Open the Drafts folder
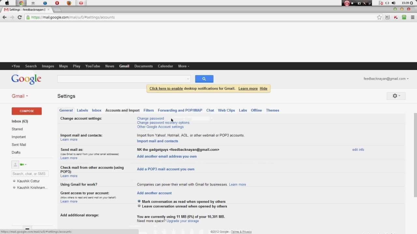Viewport: 417px width, 234px height. tap(16, 152)
